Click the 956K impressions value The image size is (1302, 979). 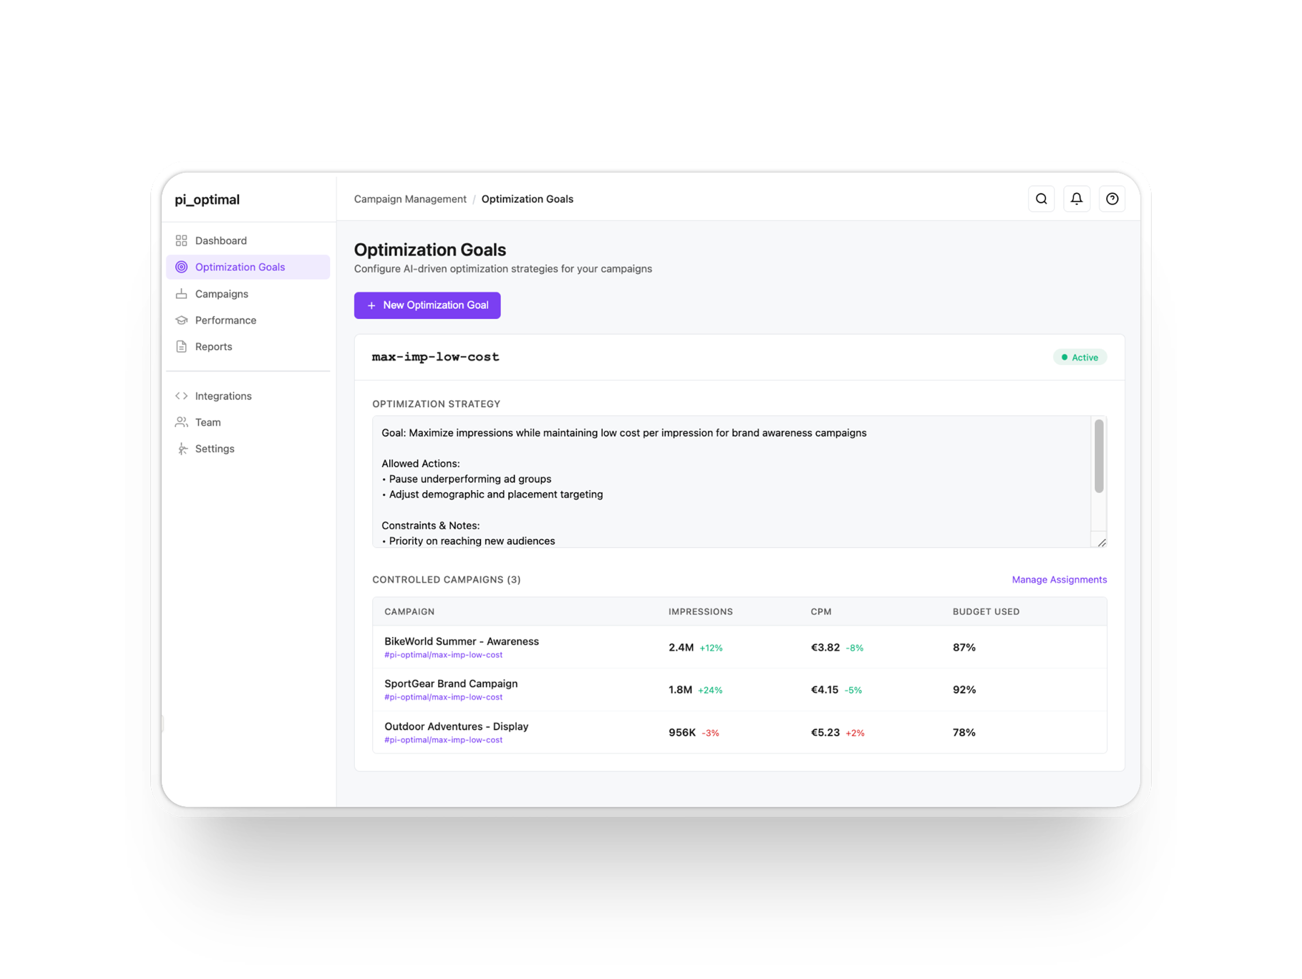pos(682,733)
